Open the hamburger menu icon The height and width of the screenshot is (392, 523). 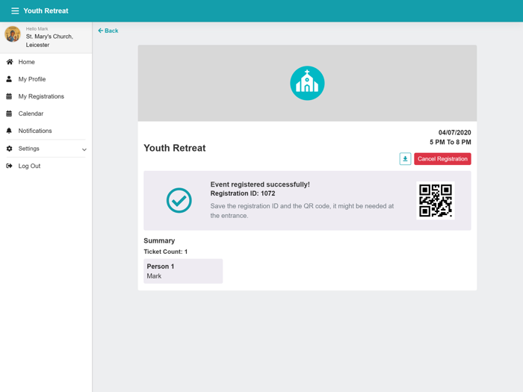pos(15,10)
